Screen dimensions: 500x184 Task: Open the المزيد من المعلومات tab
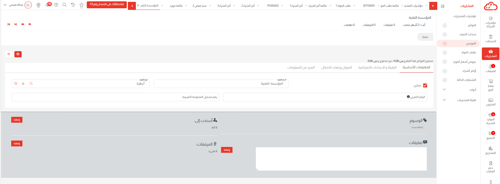click(301, 67)
